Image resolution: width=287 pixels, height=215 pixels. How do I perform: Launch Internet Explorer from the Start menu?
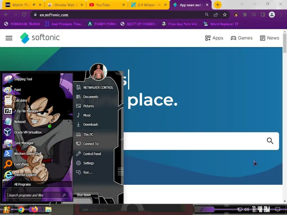(38, 175)
